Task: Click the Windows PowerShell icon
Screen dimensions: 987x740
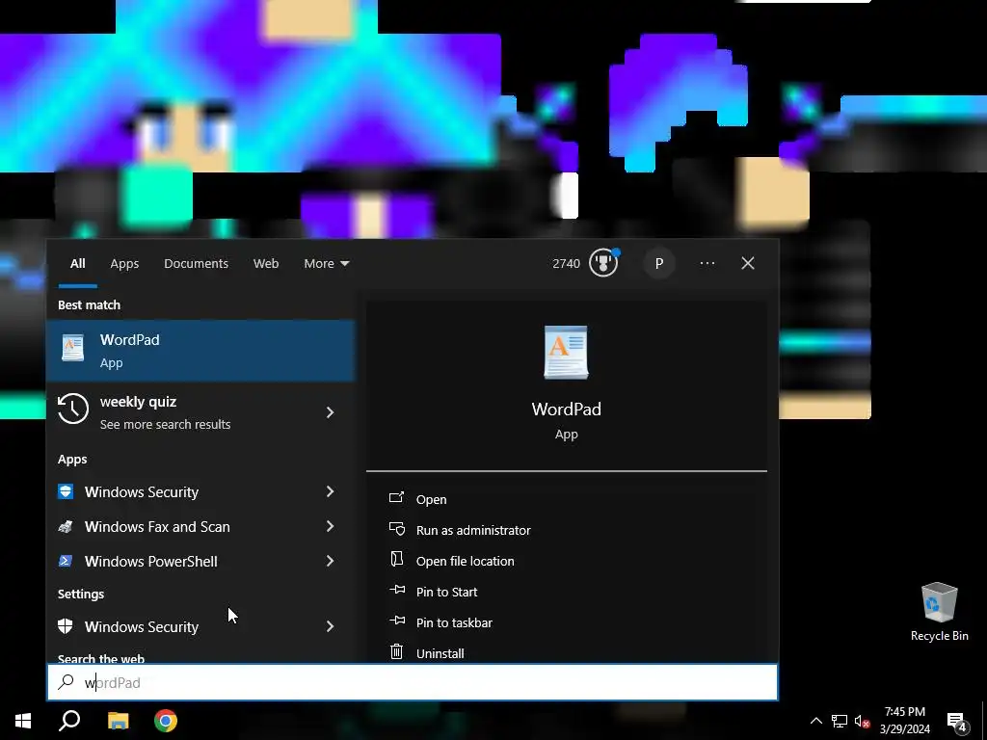Action: click(x=66, y=561)
